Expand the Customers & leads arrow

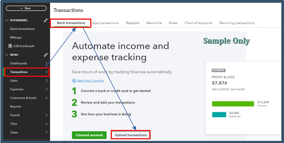pos(47,98)
